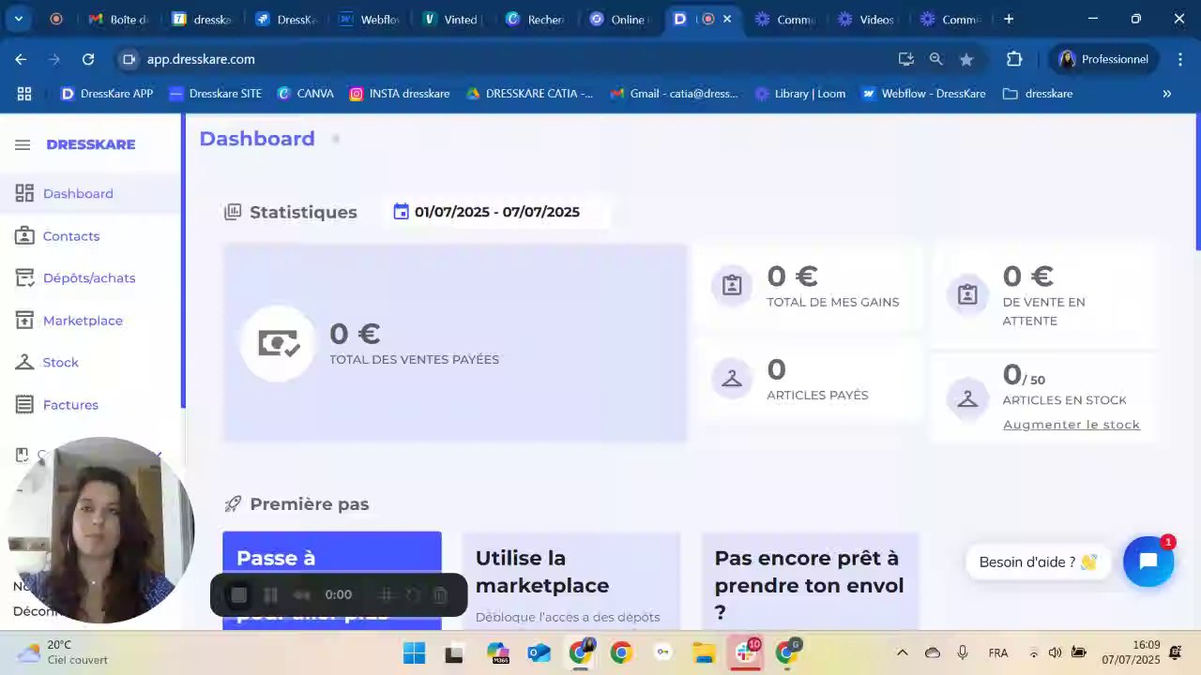Open the clock and date 07/07/2025
Image resolution: width=1201 pixels, height=675 pixels.
(x=1131, y=652)
